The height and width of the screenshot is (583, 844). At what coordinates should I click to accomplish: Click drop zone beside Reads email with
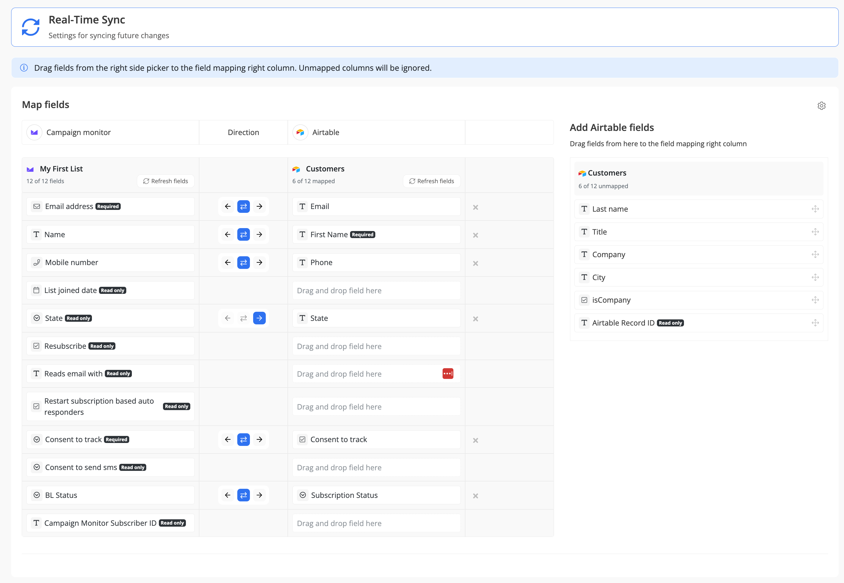pos(376,374)
